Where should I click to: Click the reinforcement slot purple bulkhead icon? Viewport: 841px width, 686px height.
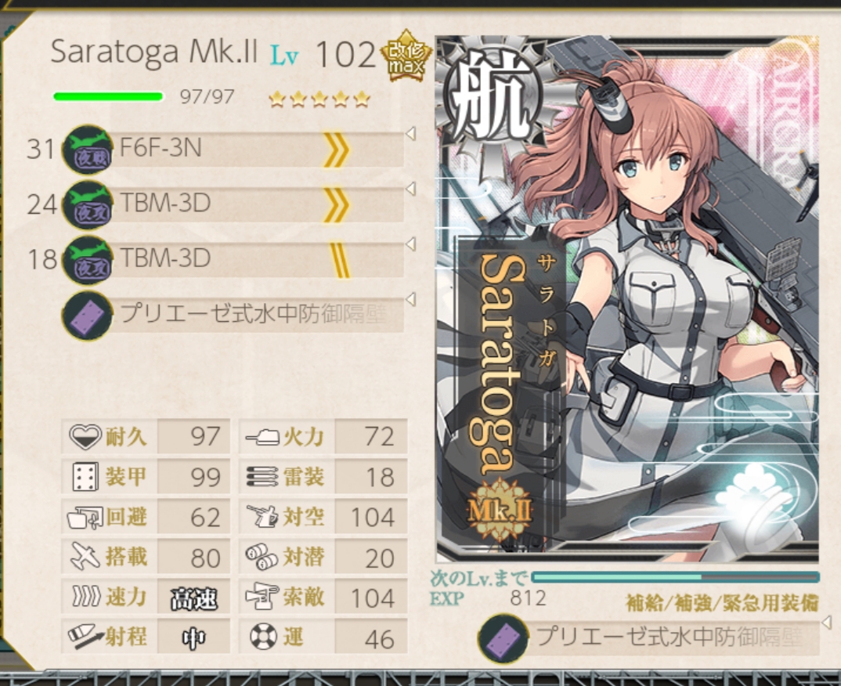click(x=503, y=639)
